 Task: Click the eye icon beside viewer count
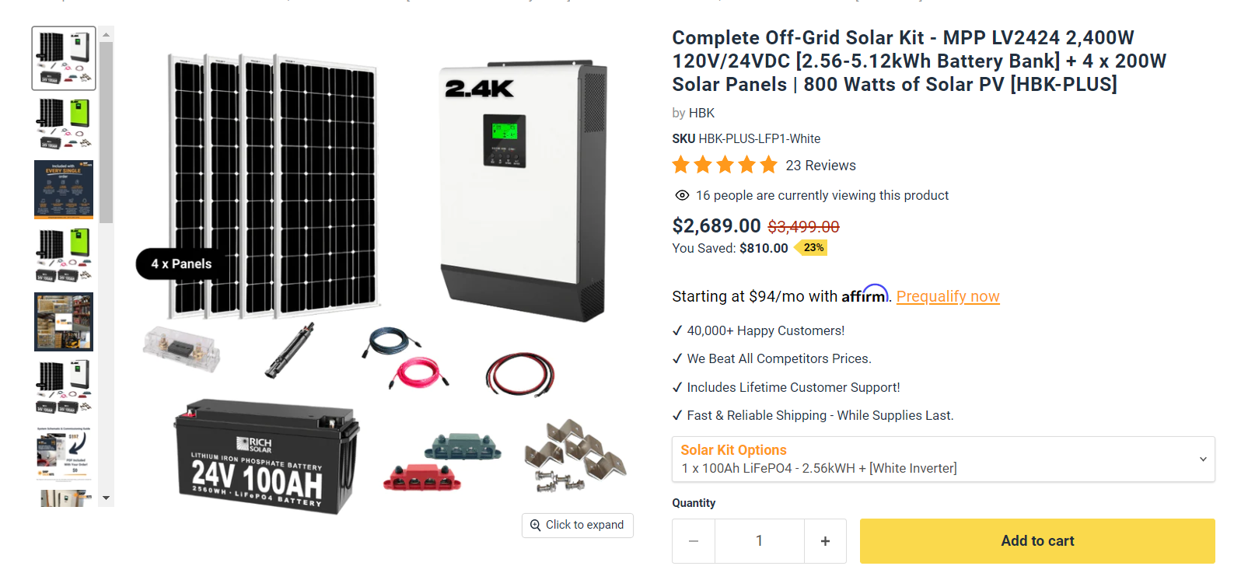point(682,195)
